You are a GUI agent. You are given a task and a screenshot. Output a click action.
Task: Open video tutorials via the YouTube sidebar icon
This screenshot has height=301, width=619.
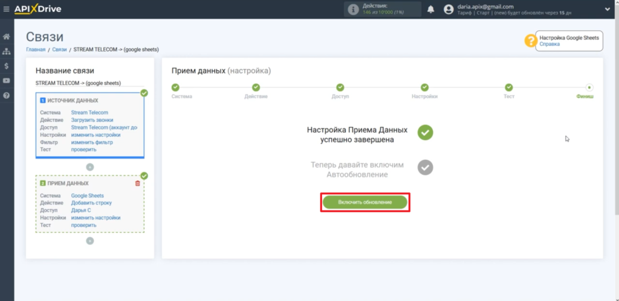[6, 80]
